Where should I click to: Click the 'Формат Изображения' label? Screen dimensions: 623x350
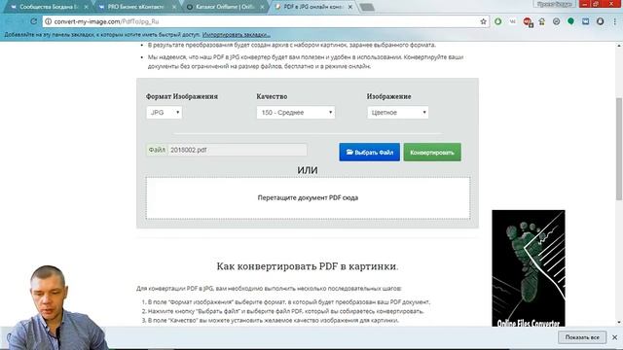pos(182,96)
